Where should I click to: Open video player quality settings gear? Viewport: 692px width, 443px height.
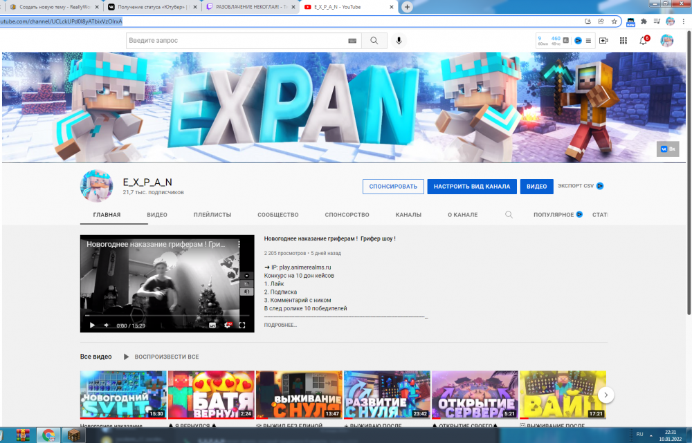pos(228,326)
